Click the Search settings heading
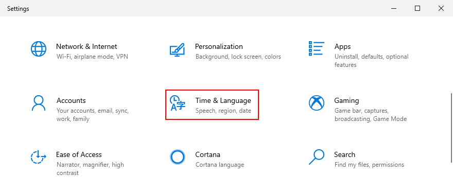The image size is (453, 193). (344, 154)
